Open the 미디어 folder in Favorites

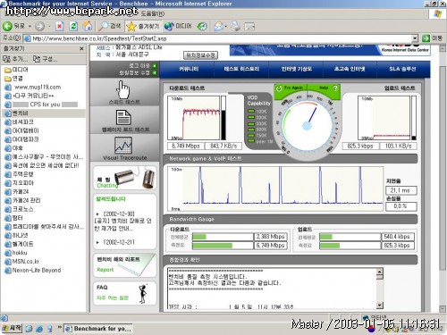tap(16, 70)
